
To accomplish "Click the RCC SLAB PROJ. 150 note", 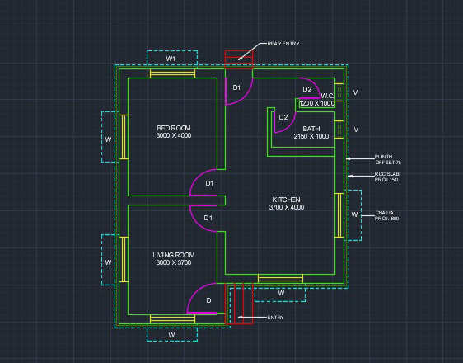I will [387, 177].
